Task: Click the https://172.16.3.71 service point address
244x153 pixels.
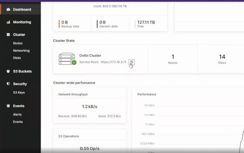Action: click(113, 62)
